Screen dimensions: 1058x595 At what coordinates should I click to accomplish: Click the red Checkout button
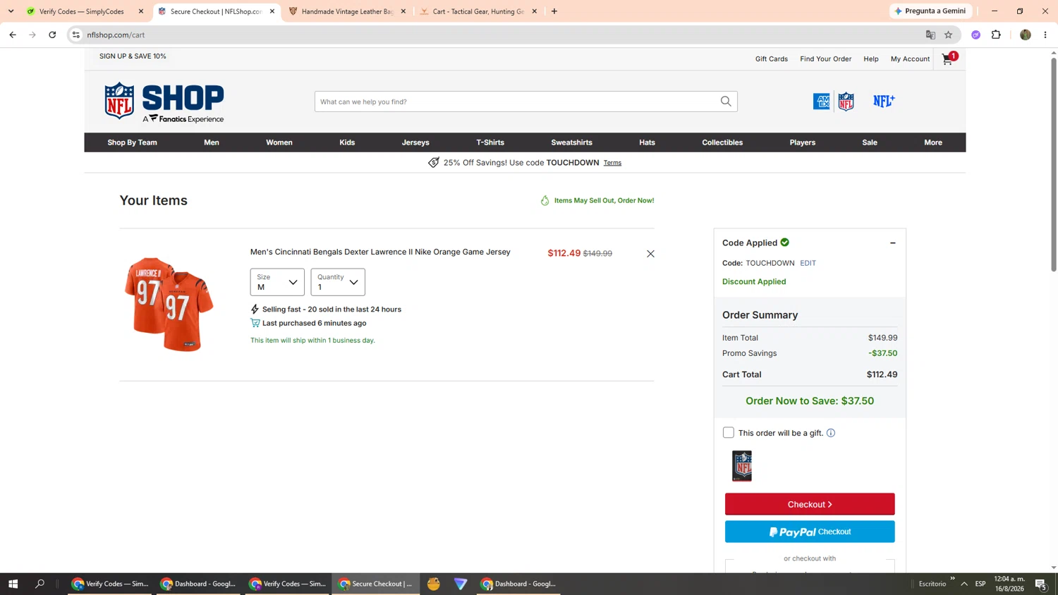click(x=810, y=504)
